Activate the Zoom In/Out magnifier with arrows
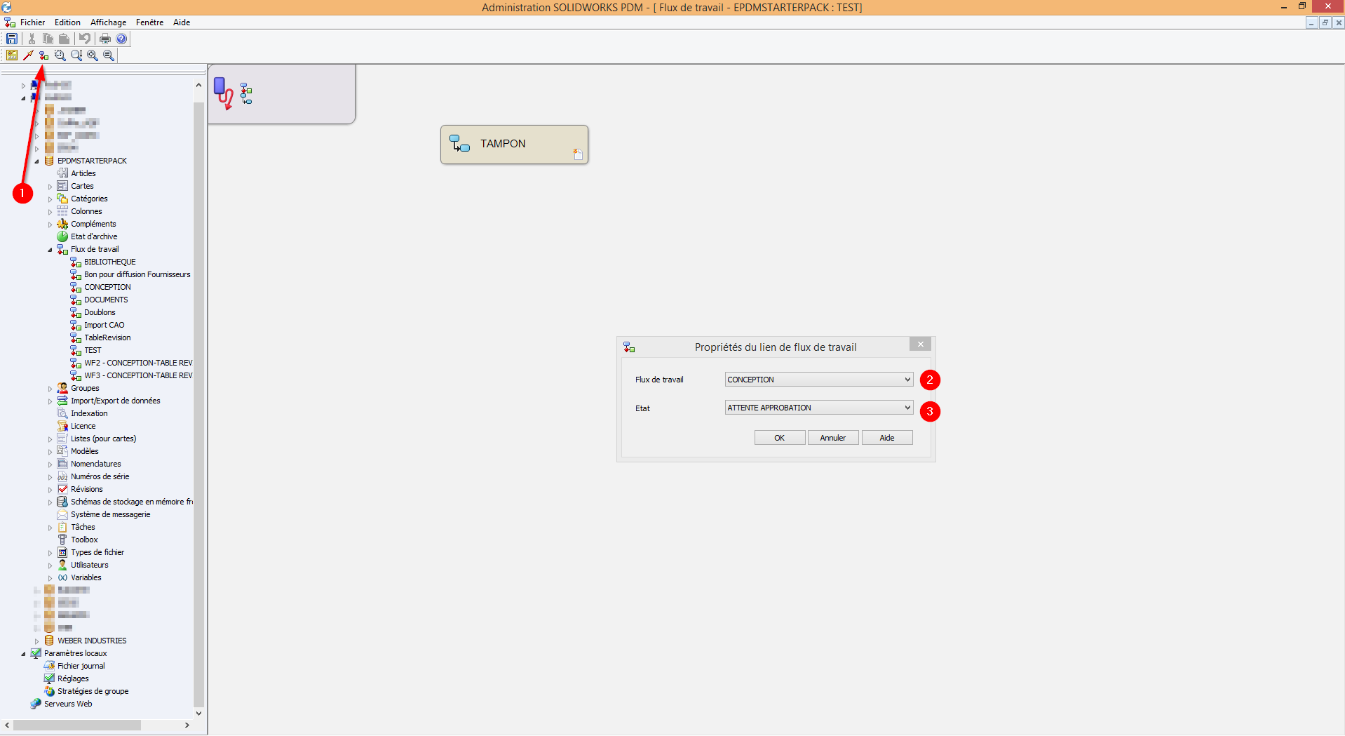Image resolution: width=1345 pixels, height=736 pixels. click(x=76, y=55)
